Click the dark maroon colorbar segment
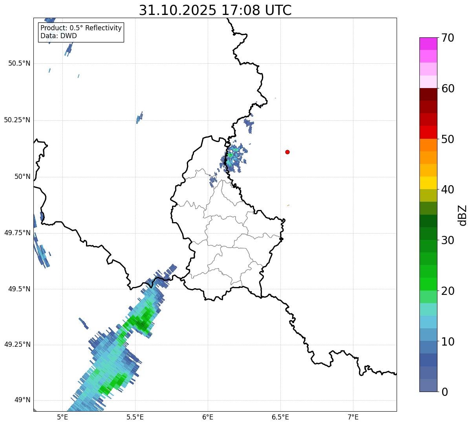 pyautogui.click(x=428, y=94)
